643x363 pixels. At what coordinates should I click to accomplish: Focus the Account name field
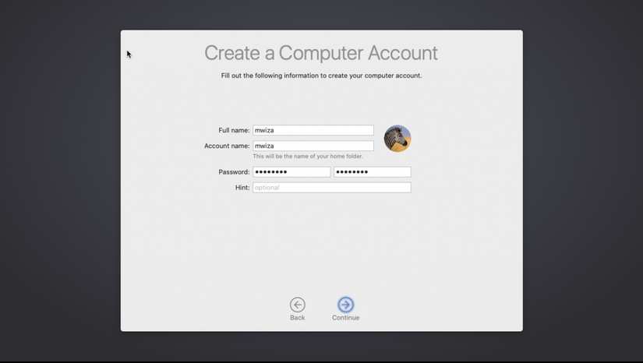[x=313, y=146]
